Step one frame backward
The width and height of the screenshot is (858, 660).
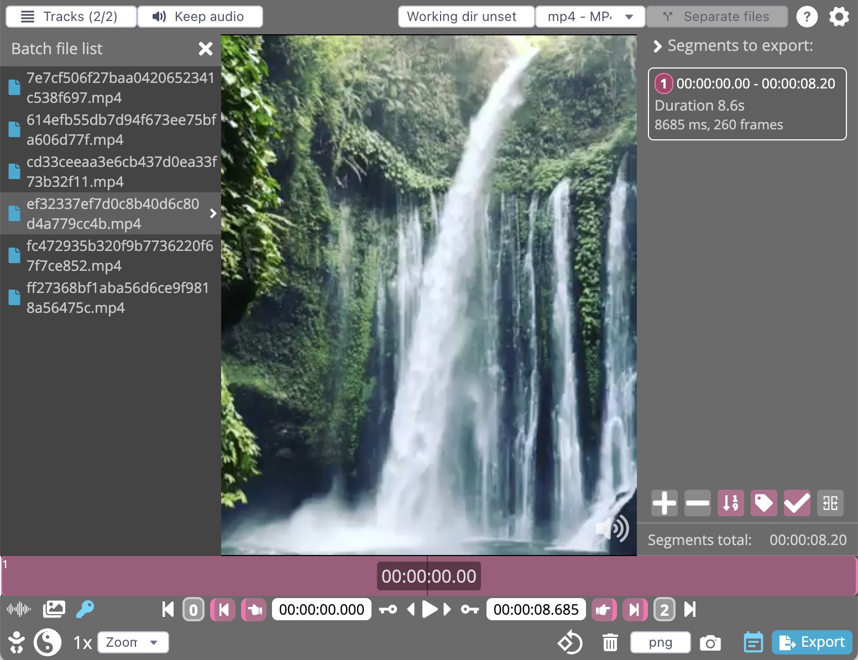point(411,609)
